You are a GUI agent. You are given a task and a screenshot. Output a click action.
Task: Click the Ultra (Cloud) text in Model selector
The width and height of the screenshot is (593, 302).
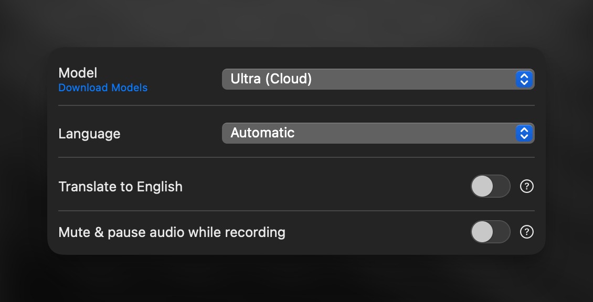coord(271,79)
